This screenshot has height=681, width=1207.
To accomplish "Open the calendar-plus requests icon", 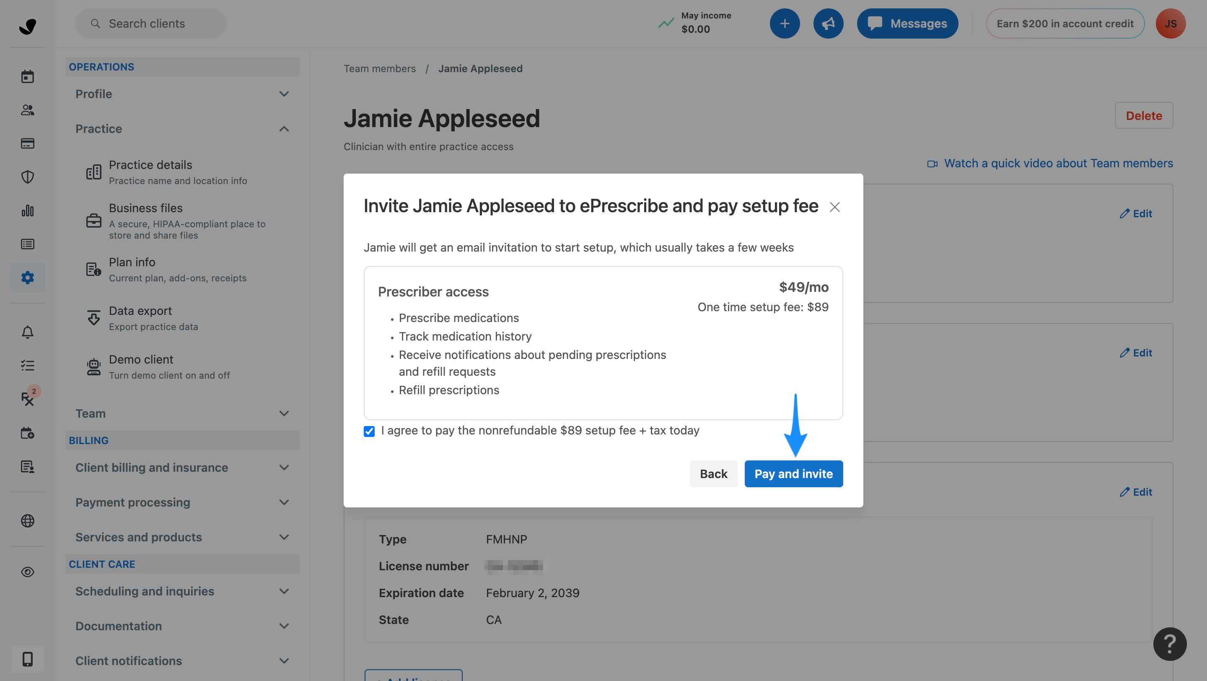I will [28, 433].
